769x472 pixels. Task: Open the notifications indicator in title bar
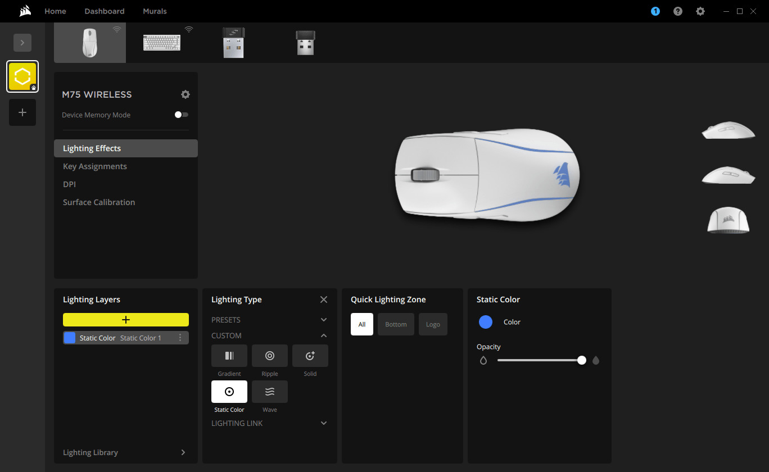pos(655,11)
